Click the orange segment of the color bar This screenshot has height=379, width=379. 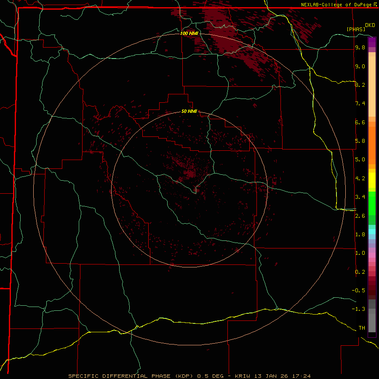coord(372,145)
